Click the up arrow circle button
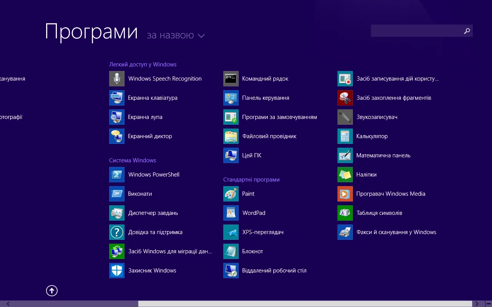Image resolution: width=492 pixels, height=307 pixels. coord(52,291)
